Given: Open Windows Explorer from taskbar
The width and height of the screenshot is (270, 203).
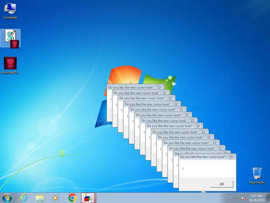Looking at the screenshot, I should point(40,198).
